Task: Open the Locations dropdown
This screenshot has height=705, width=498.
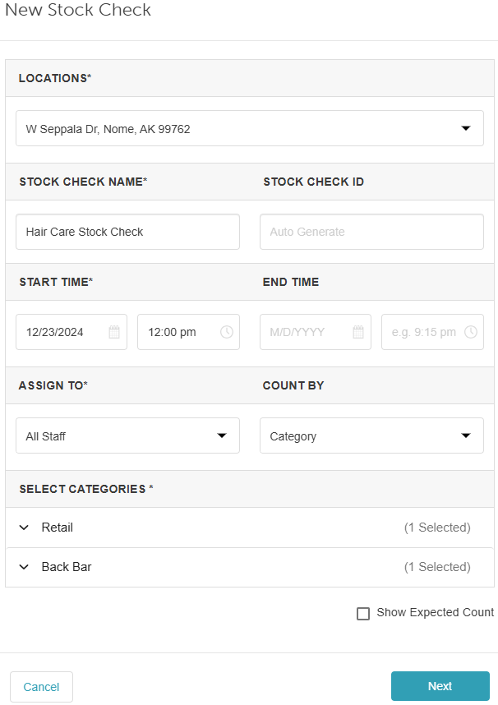Action: click(250, 128)
